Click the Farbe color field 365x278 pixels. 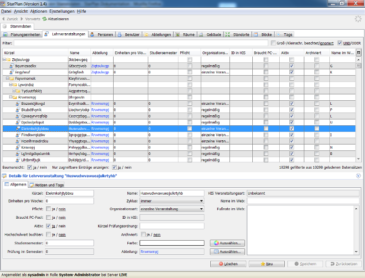172,243
